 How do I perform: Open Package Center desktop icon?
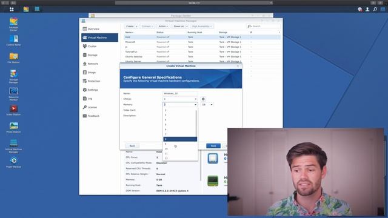13,24
